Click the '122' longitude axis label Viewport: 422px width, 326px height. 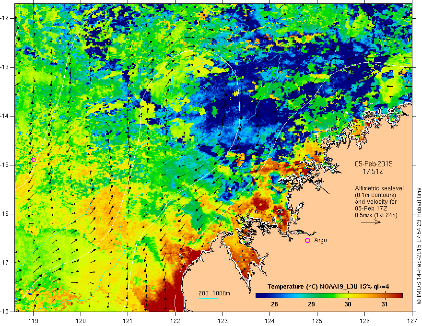coord(175,321)
